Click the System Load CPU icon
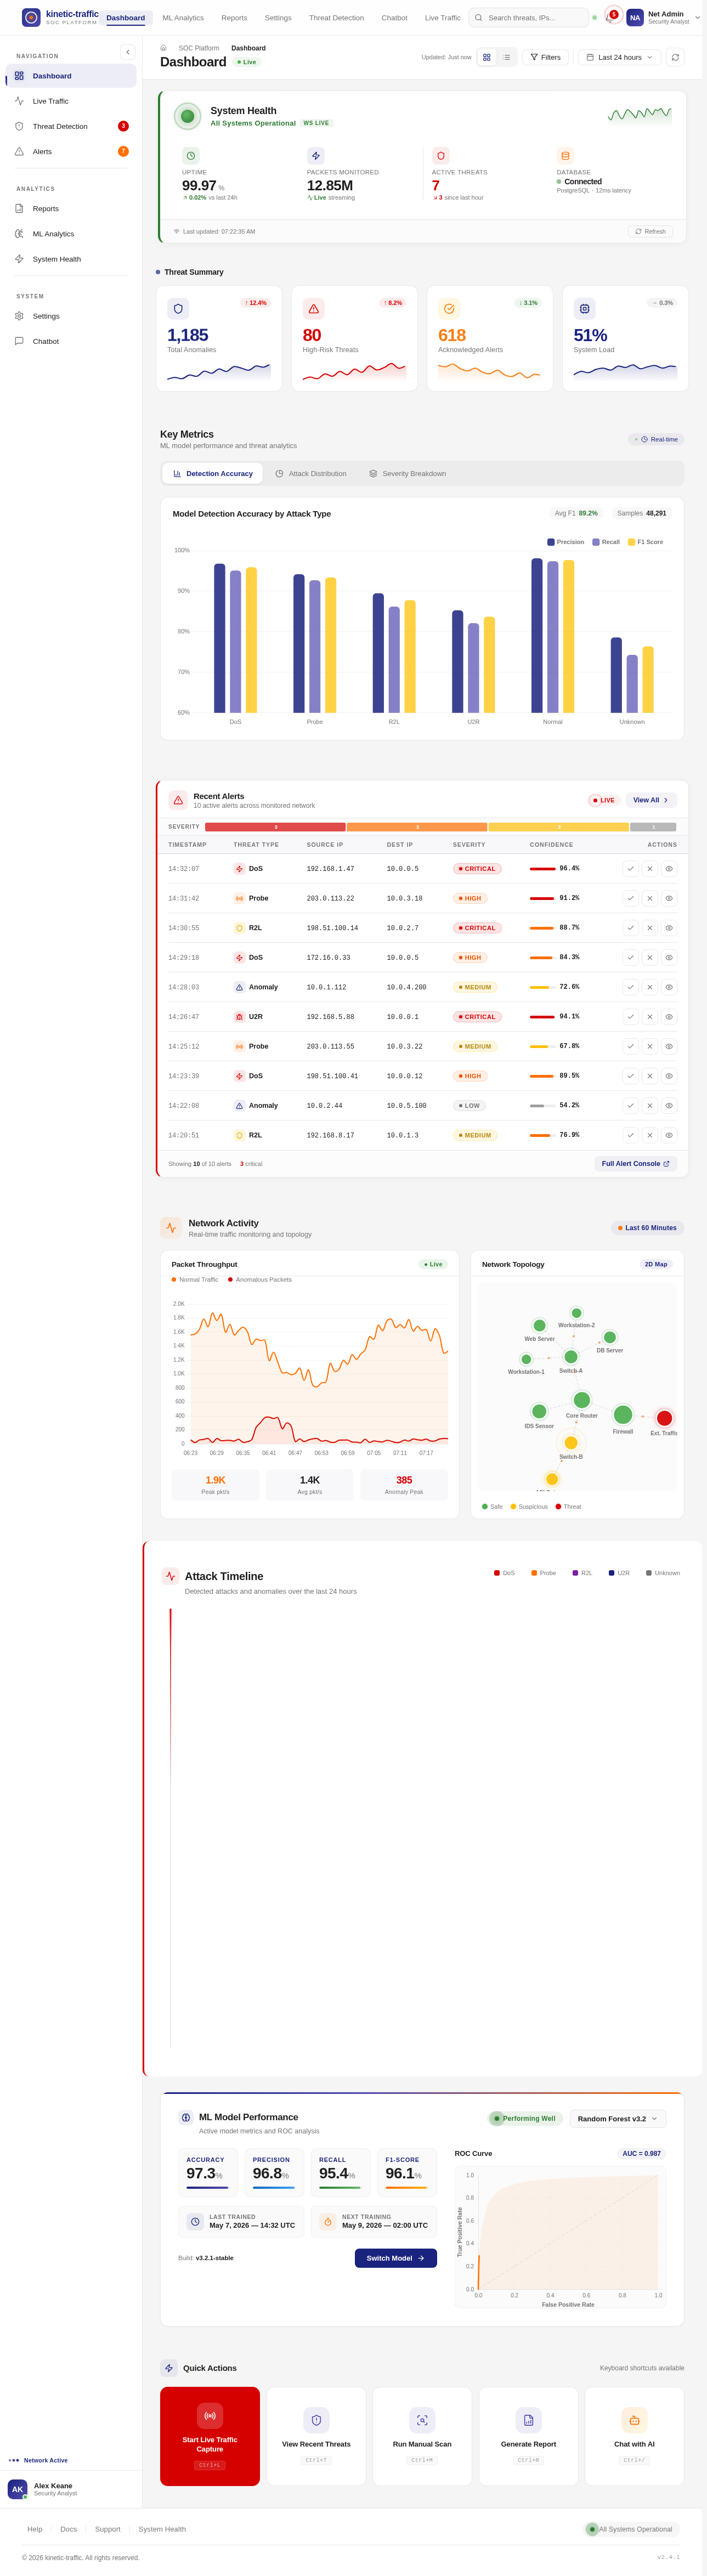This screenshot has height=2576, width=707. (x=585, y=309)
